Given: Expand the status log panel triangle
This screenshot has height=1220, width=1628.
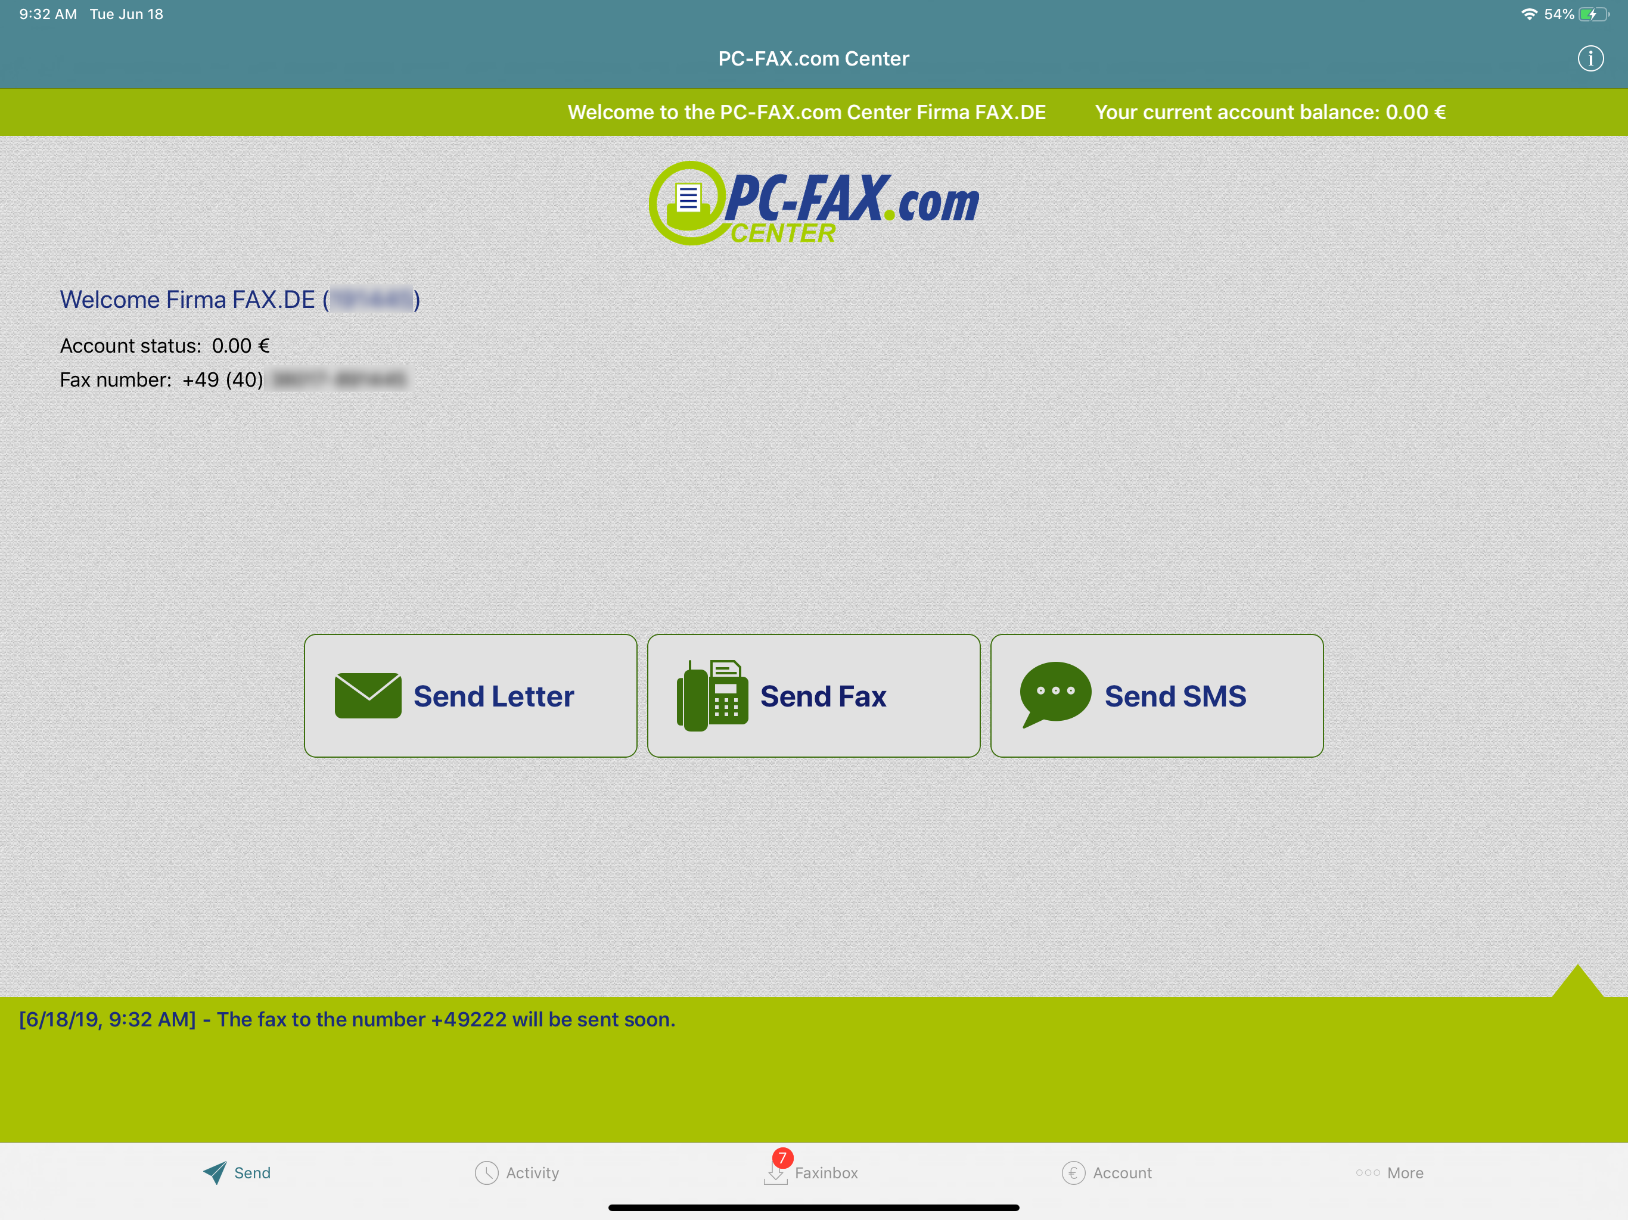Looking at the screenshot, I should pos(1577,981).
